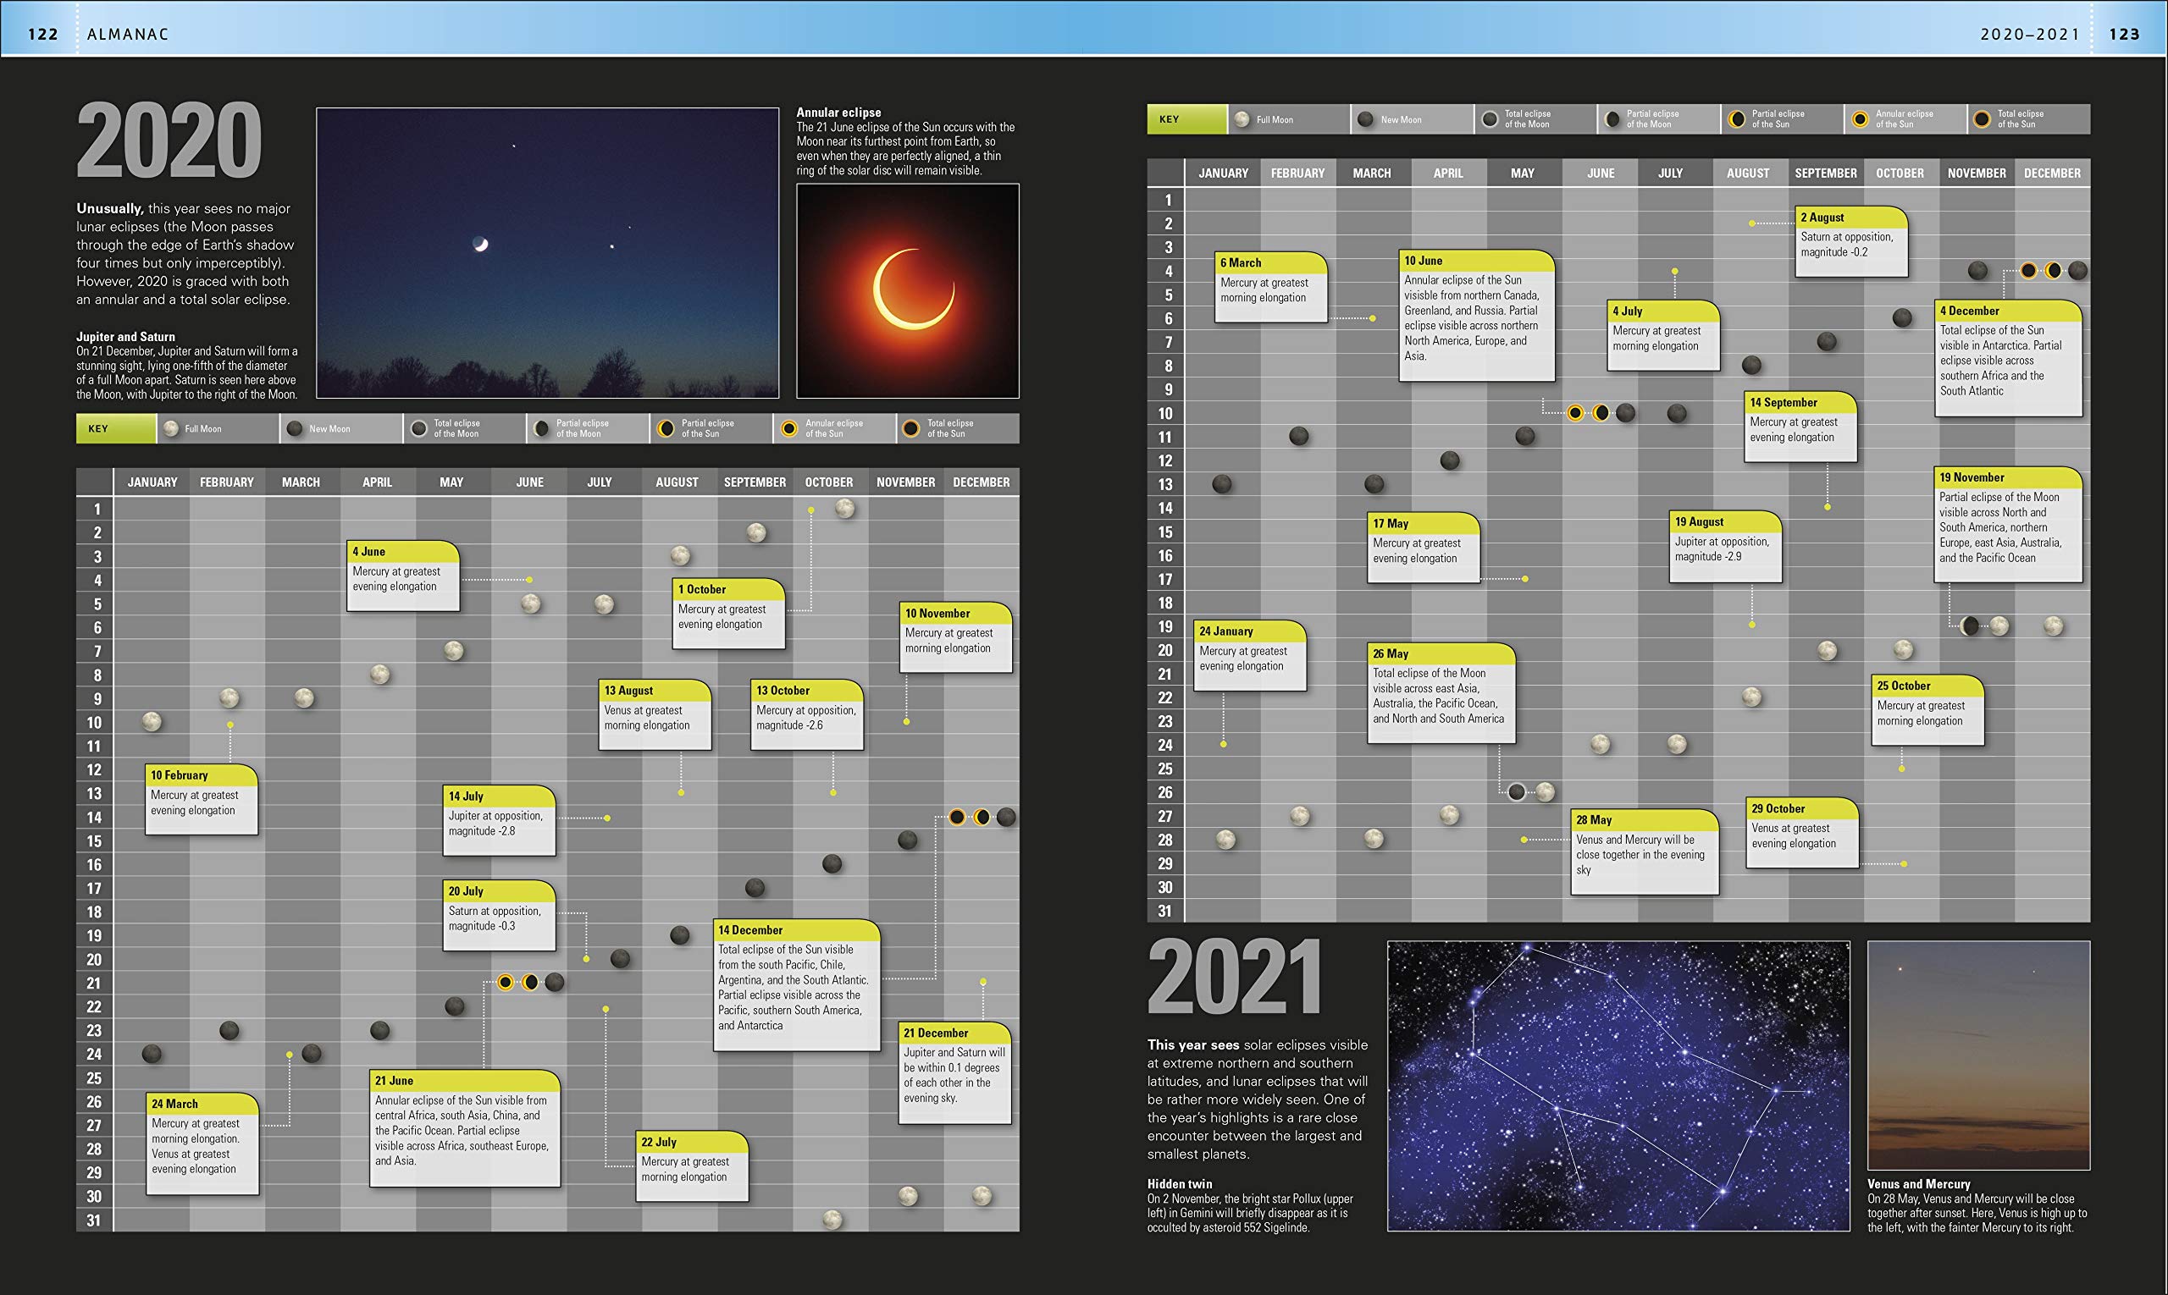Screen dimensions: 2168x1295
Task: Click the full moon marker on 28 January 2021
Action: pos(1226,840)
